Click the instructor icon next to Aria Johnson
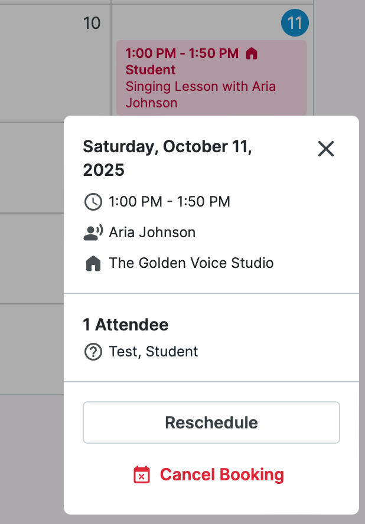The height and width of the screenshot is (524, 365). click(93, 232)
